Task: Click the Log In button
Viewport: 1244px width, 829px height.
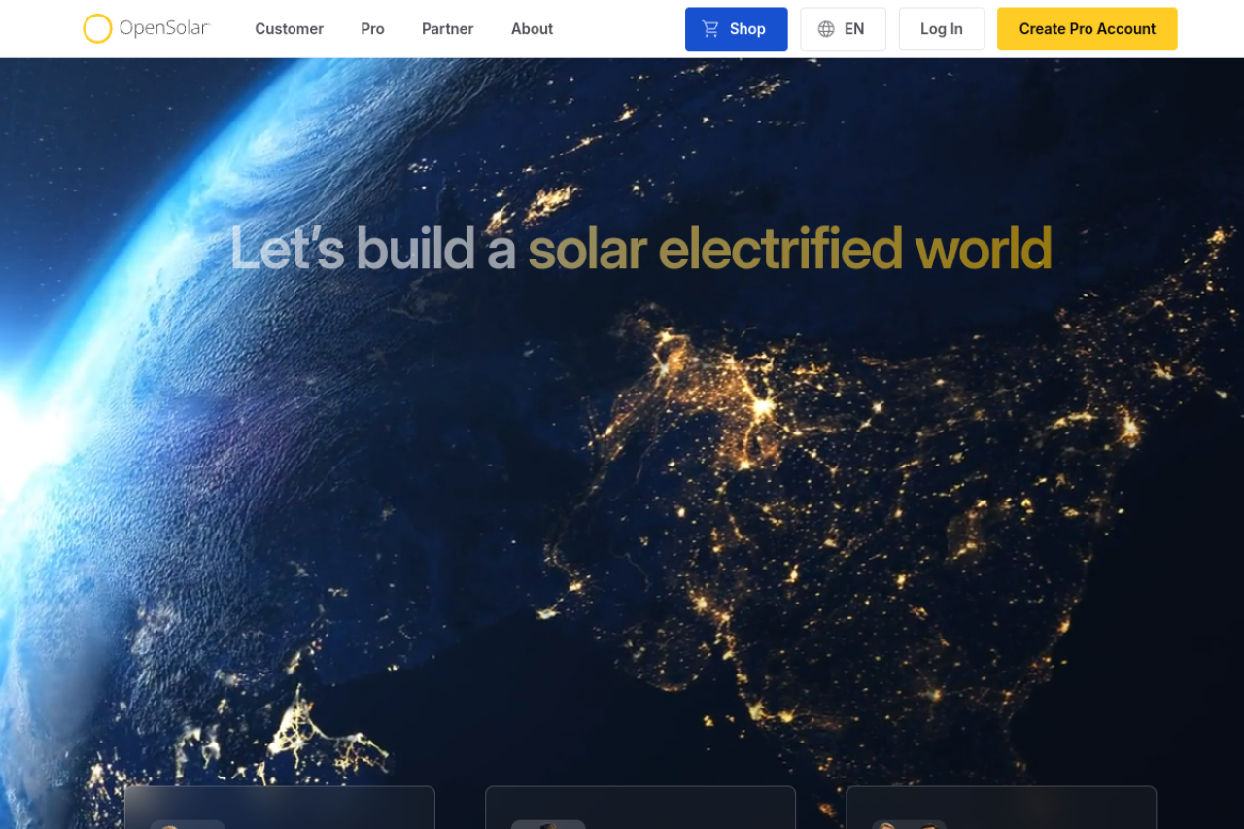Action: pyautogui.click(x=941, y=29)
